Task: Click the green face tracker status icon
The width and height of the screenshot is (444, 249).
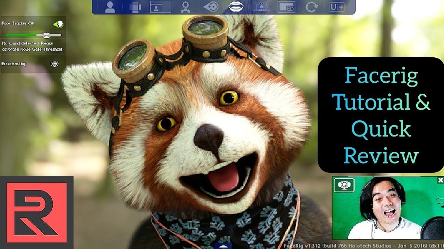Action: pyautogui.click(x=58, y=24)
